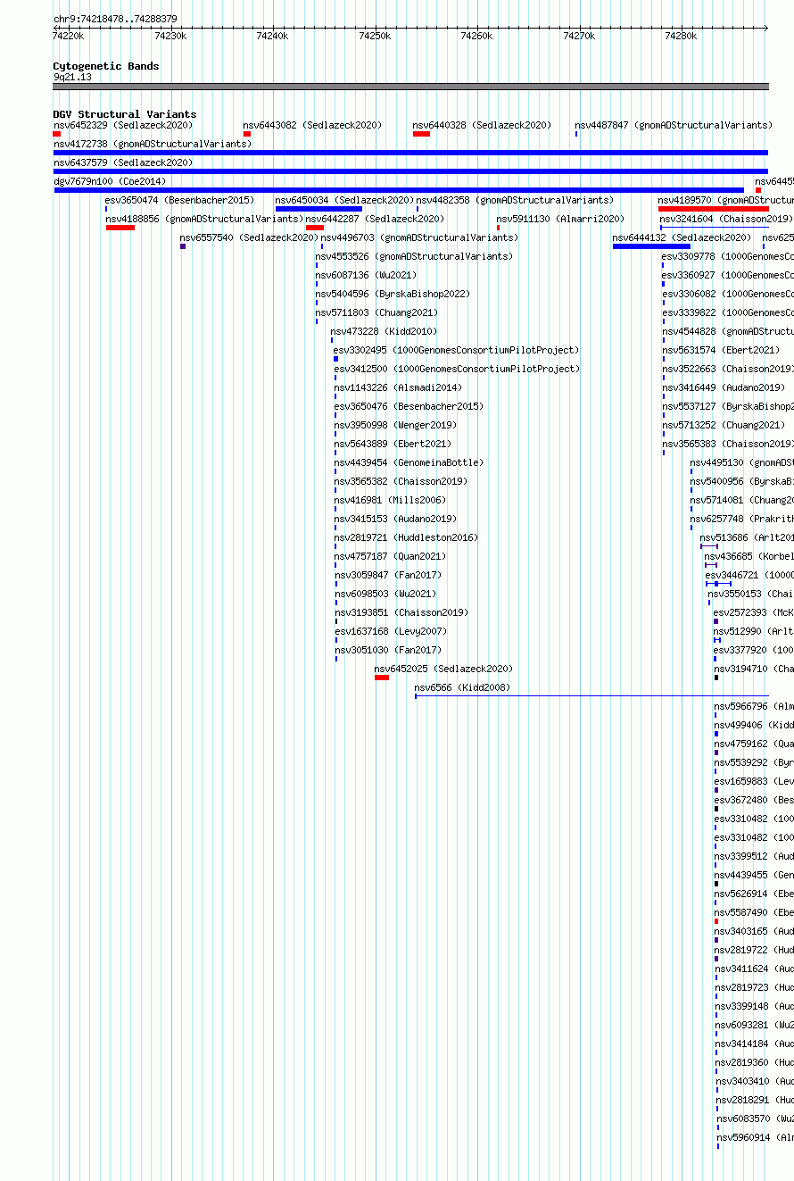
Task: Open the nsv3415153 (Audano2019) label
Action: [x=395, y=519]
